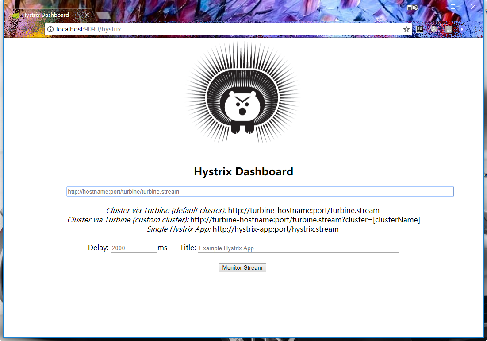Focus the localhost:9090/hystrix address bar

pyautogui.click(x=228, y=29)
